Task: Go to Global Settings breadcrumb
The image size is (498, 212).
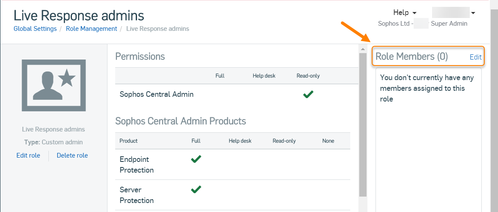Action: coord(35,29)
